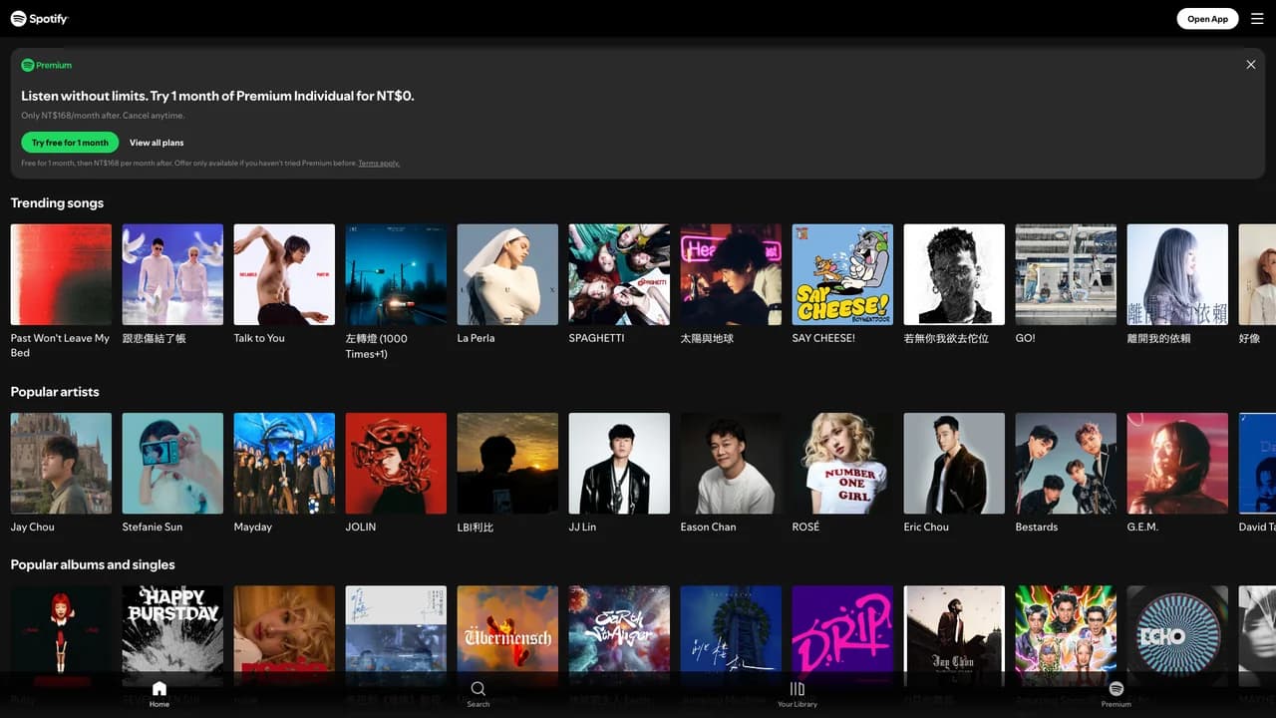The width and height of the screenshot is (1276, 718).
Task: Open the D.R.I.P. album cover
Action: pos(842,636)
